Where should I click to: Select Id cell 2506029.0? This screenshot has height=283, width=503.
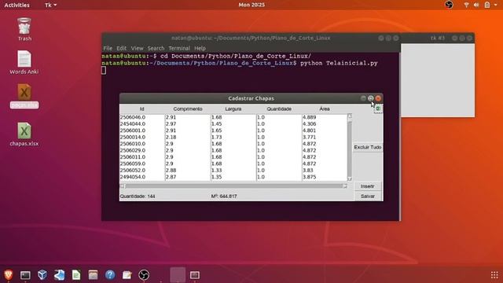(133, 150)
